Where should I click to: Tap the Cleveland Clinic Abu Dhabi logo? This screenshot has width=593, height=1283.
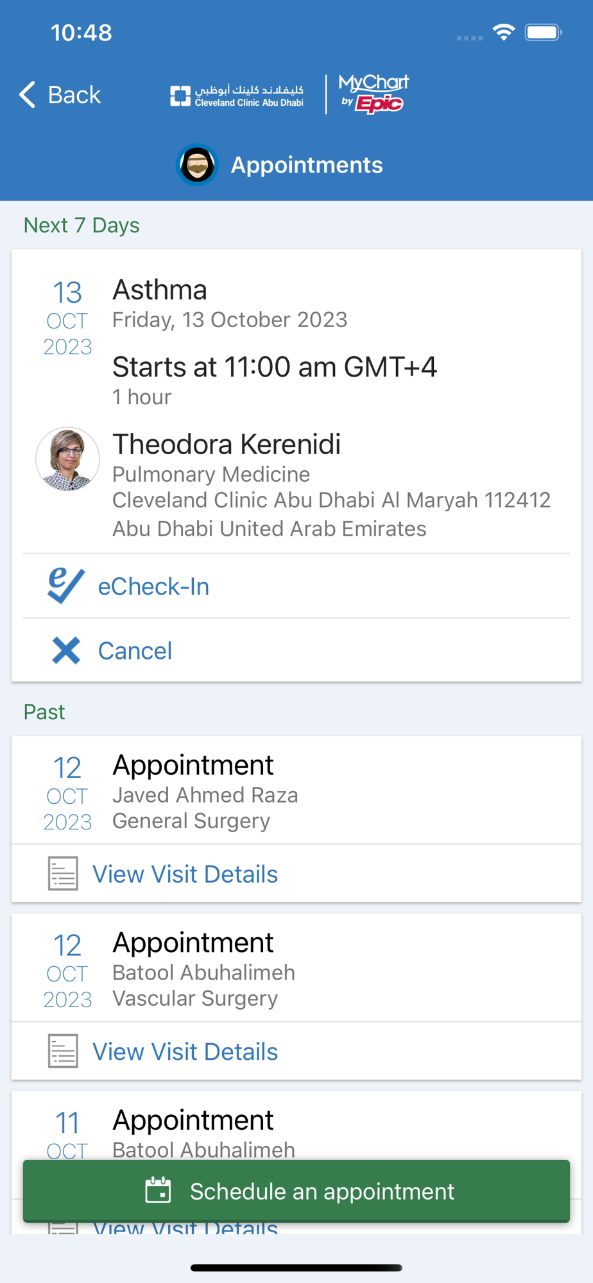[x=237, y=95]
